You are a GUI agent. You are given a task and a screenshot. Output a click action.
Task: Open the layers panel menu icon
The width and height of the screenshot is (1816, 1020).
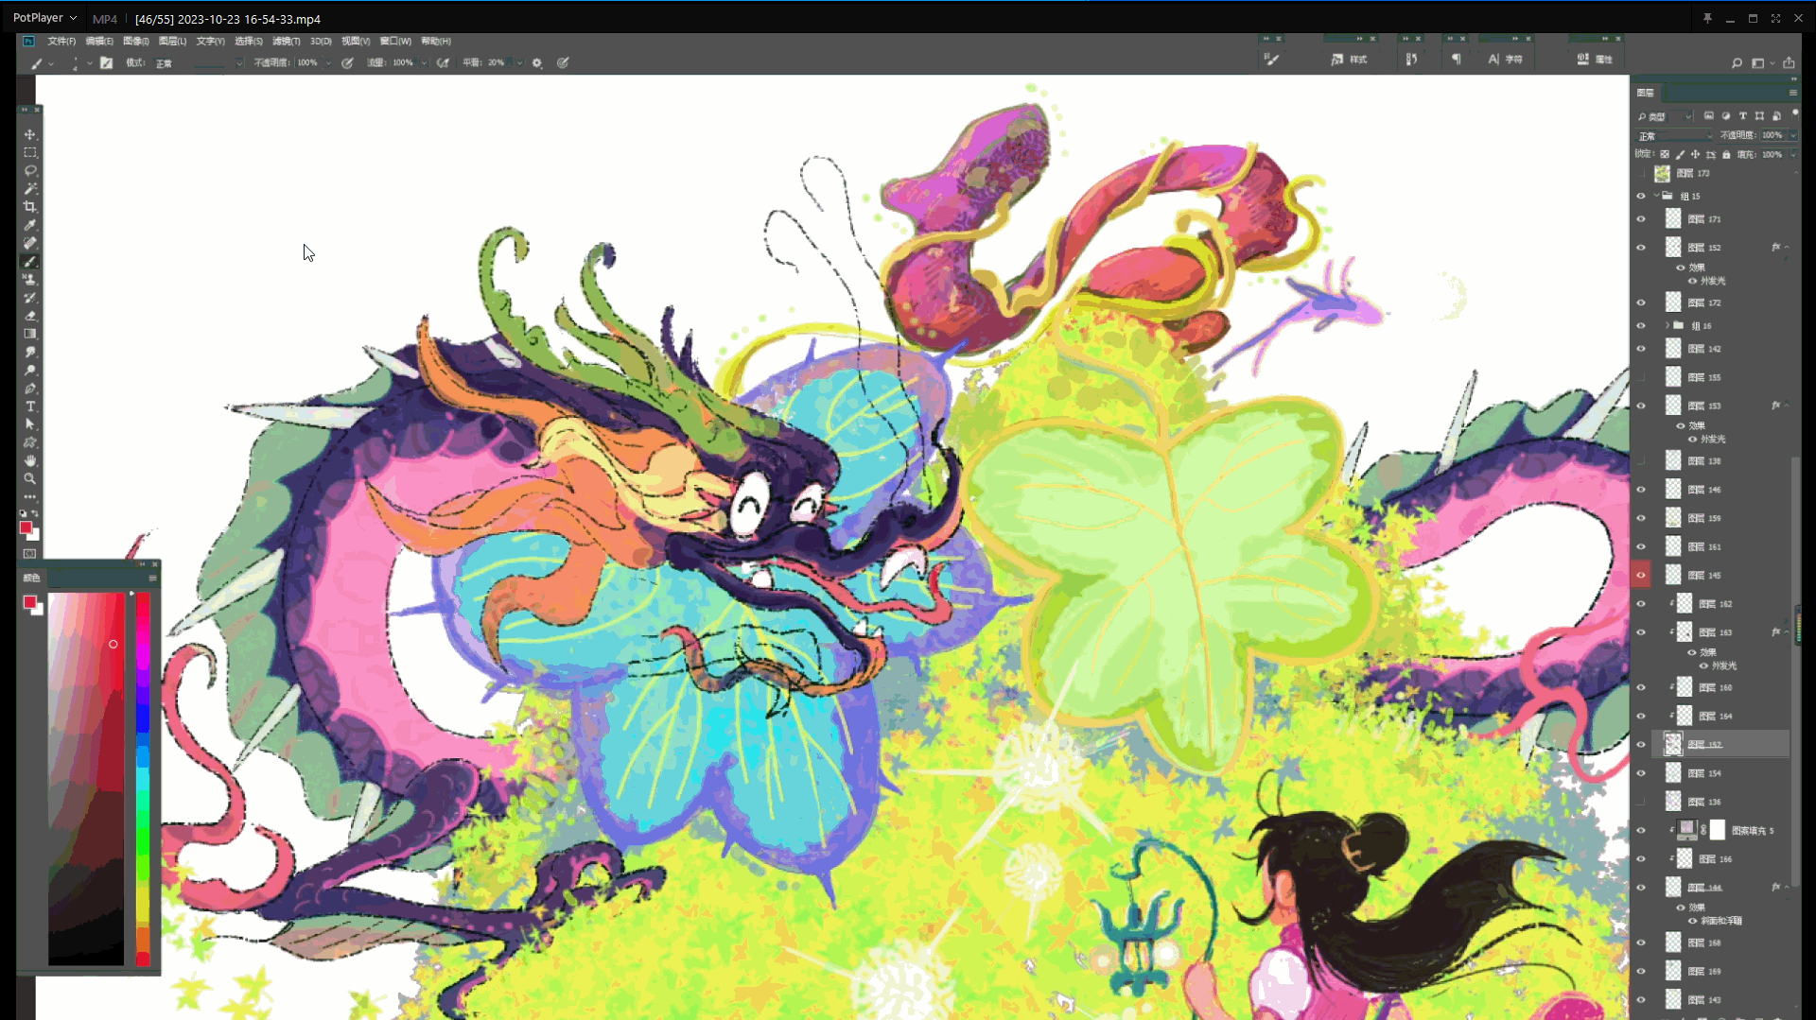[1792, 93]
